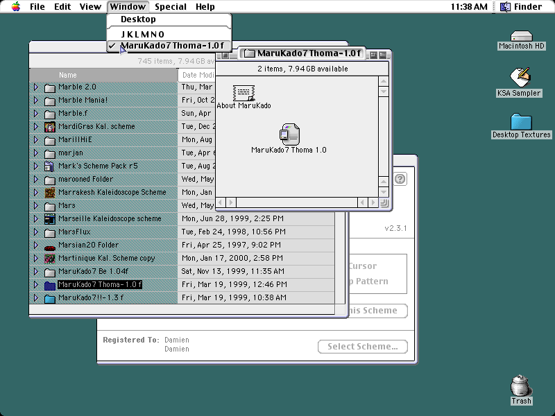Screen dimensions: 555x416
Task: Expand the MarillHiE folder triangle
Action: (36, 140)
